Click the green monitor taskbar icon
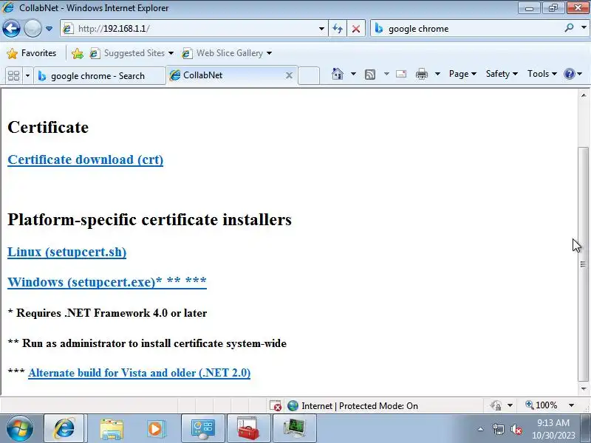This screenshot has width=591, height=443. (x=294, y=429)
